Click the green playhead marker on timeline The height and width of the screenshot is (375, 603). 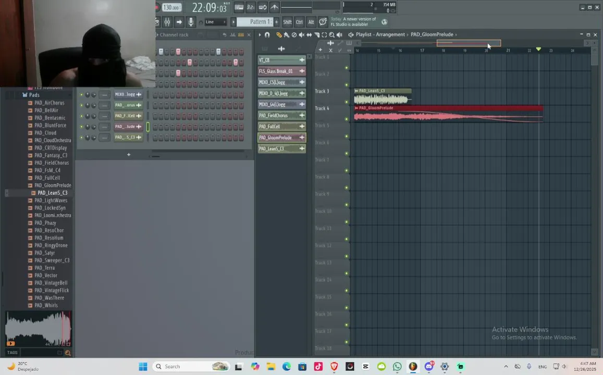(x=538, y=49)
